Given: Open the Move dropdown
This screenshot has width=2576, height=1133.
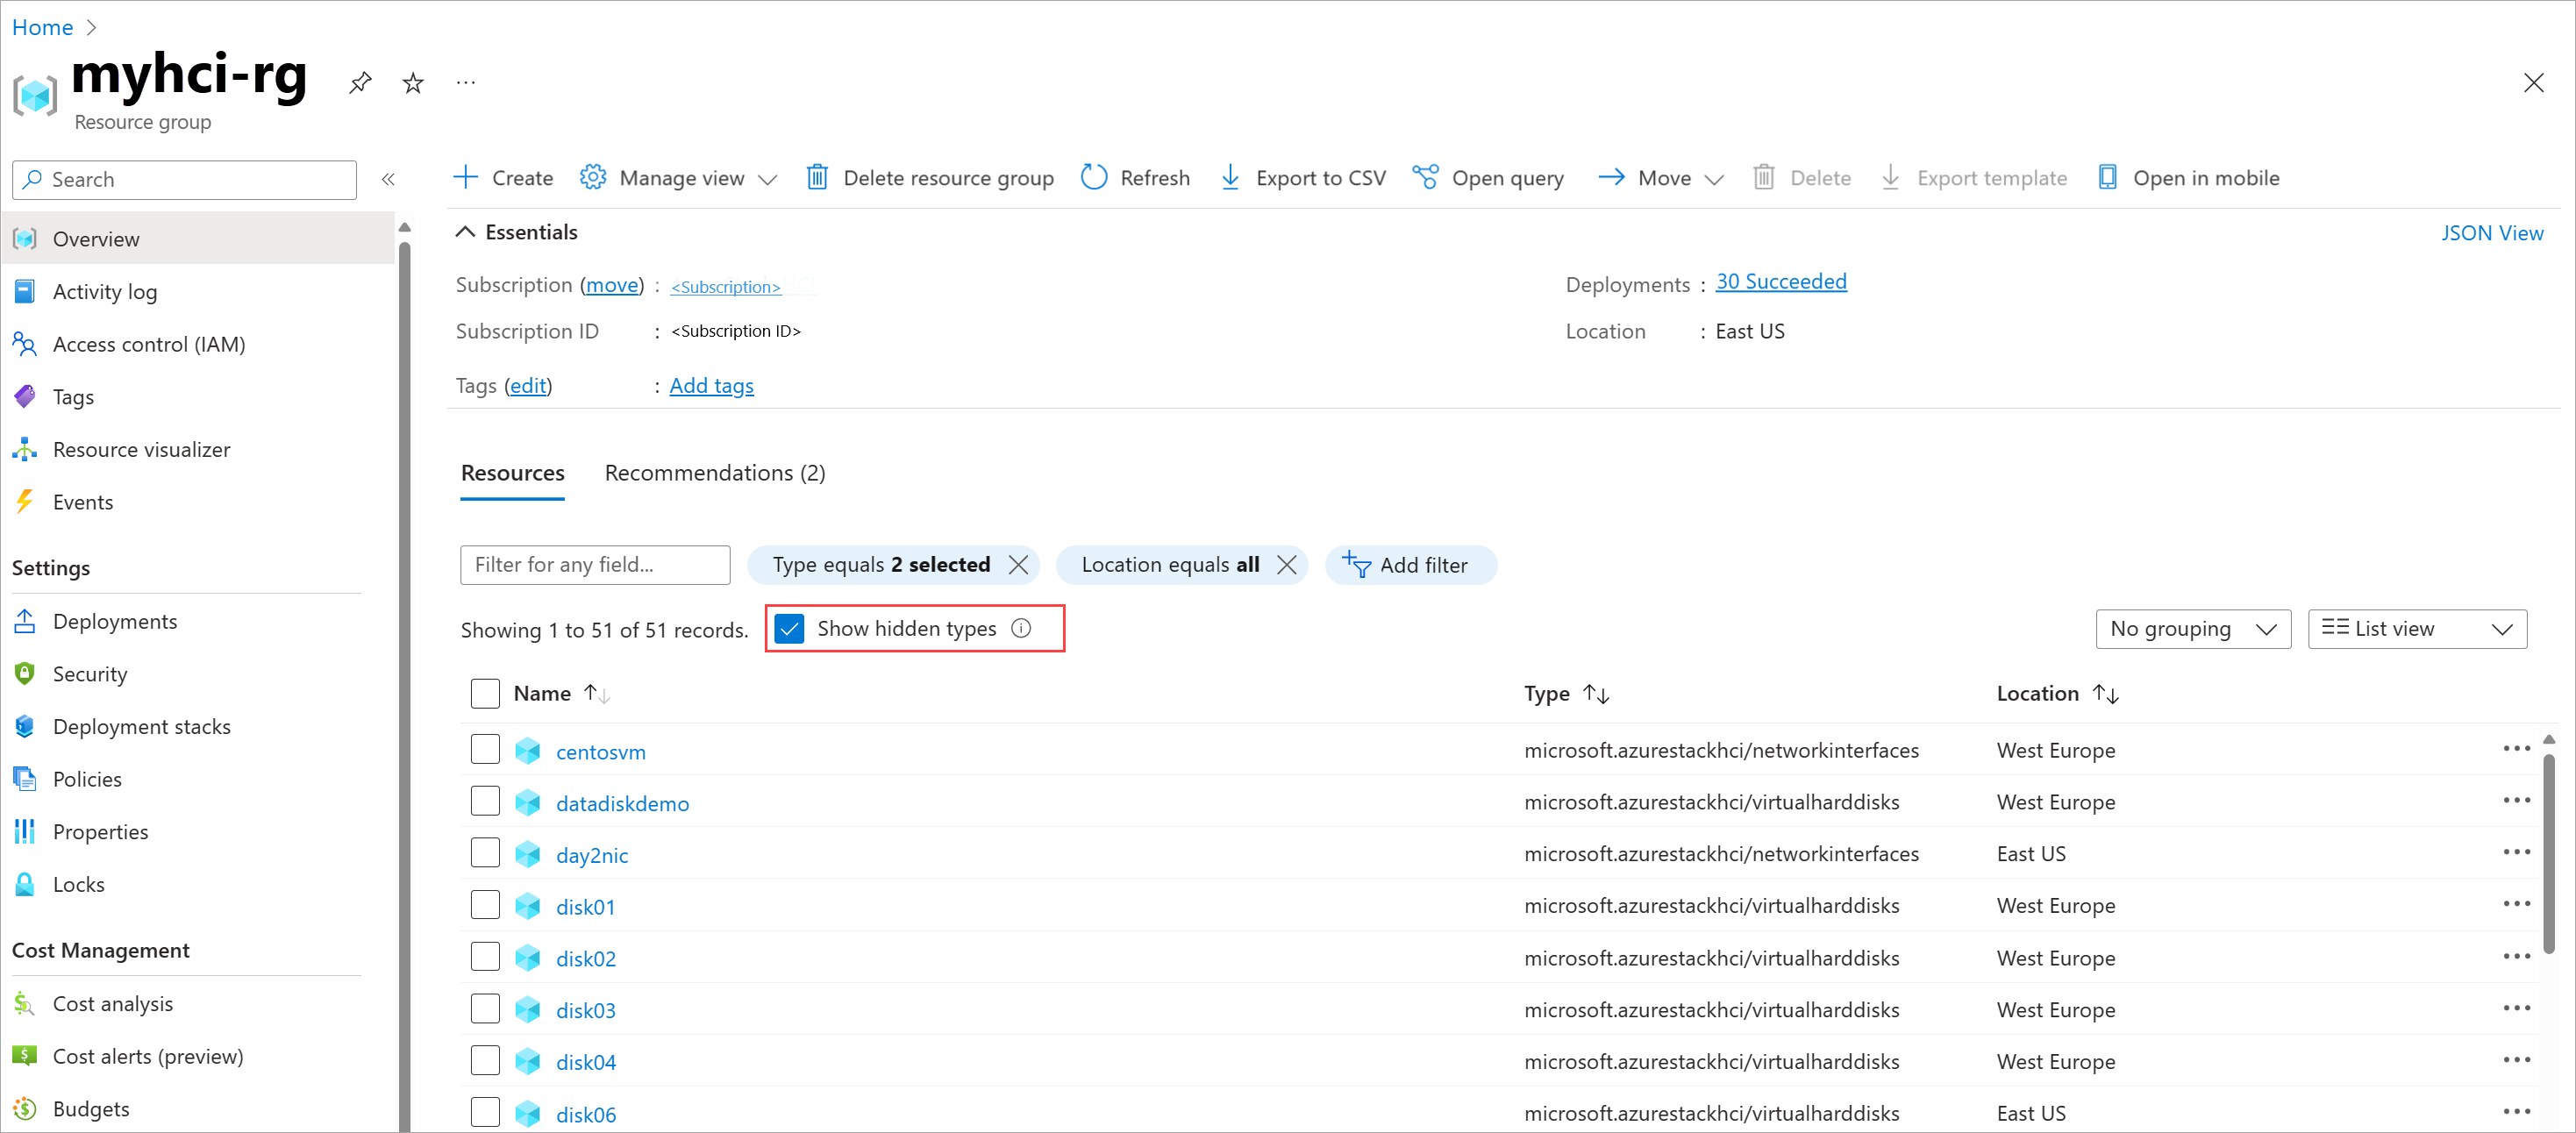Looking at the screenshot, I should point(1661,178).
